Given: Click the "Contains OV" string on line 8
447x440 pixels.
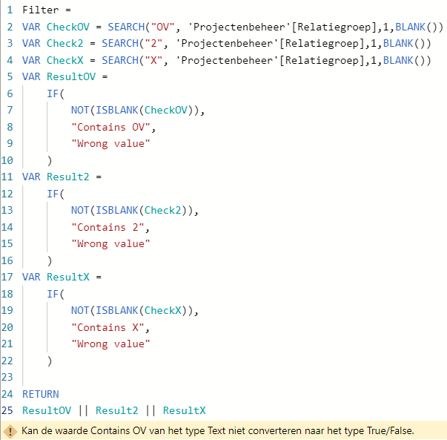Looking at the screenshot, I should (110, 127).
